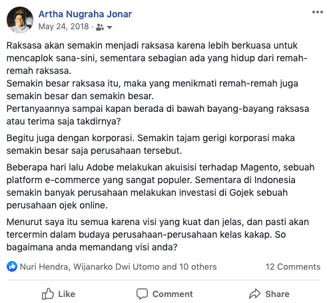
Task: Open Artha Nugraha Jonar's profile picture
Action: pos(20,20)
